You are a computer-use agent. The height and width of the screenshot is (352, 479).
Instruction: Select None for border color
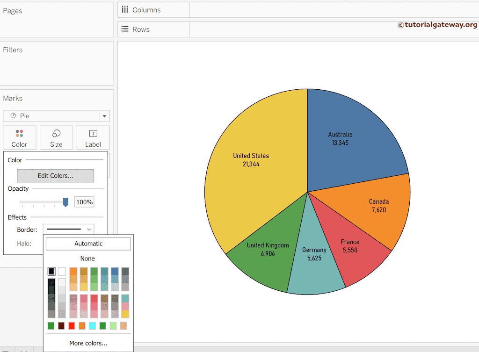click(87, 259)
